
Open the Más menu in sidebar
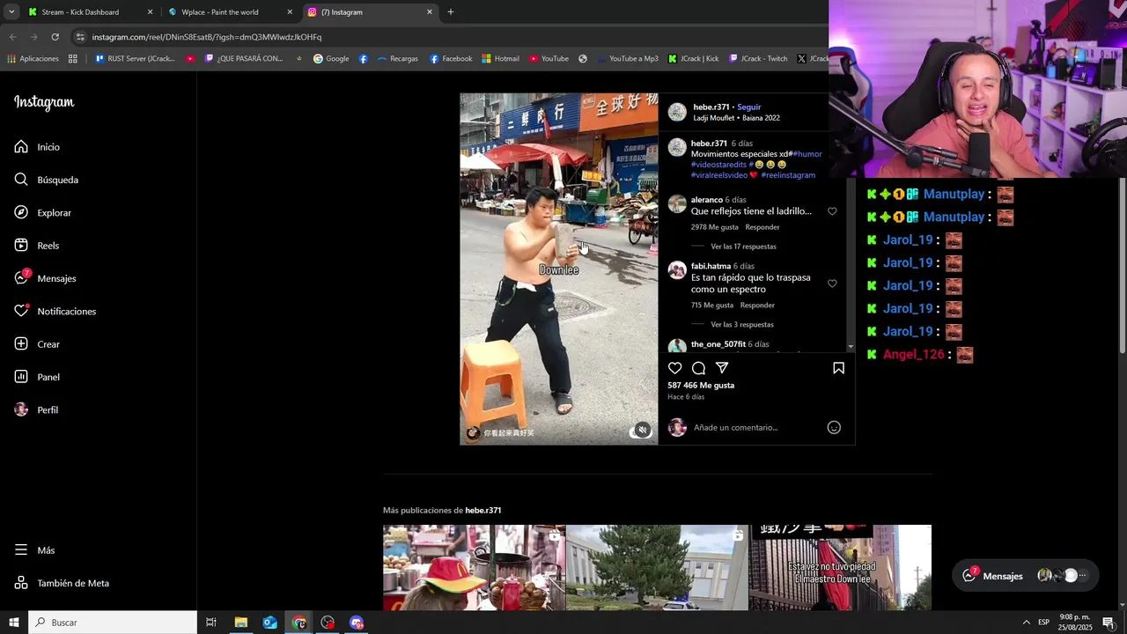[x=35, y=550]
